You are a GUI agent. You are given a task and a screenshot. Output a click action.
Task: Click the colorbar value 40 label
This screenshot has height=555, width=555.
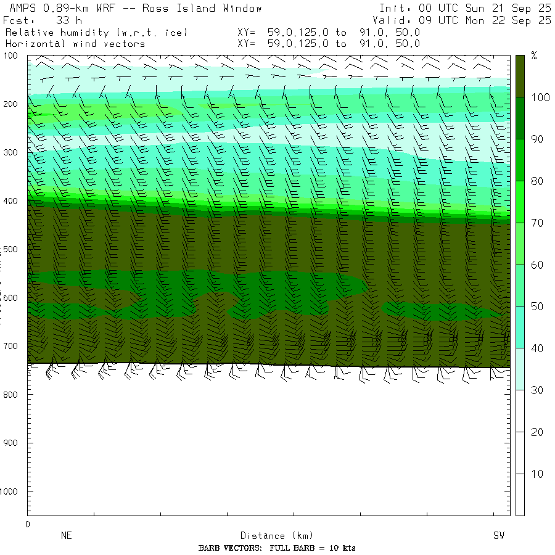click(x=537, y=348)
